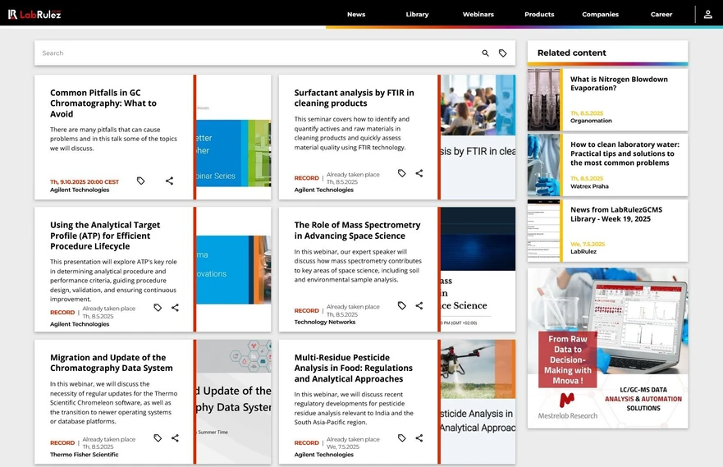
Task: Click the search magnifier icon
Action: pyautogui.click(x=486, y=53)
